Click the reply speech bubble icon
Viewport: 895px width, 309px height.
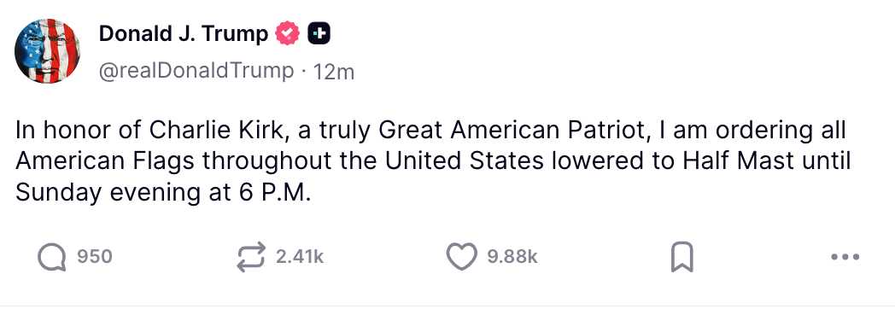52,257
